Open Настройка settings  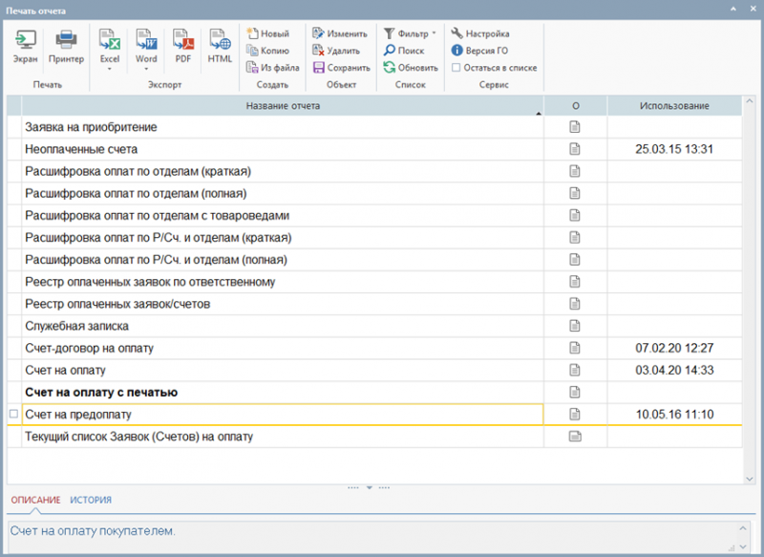pos(479,33)
